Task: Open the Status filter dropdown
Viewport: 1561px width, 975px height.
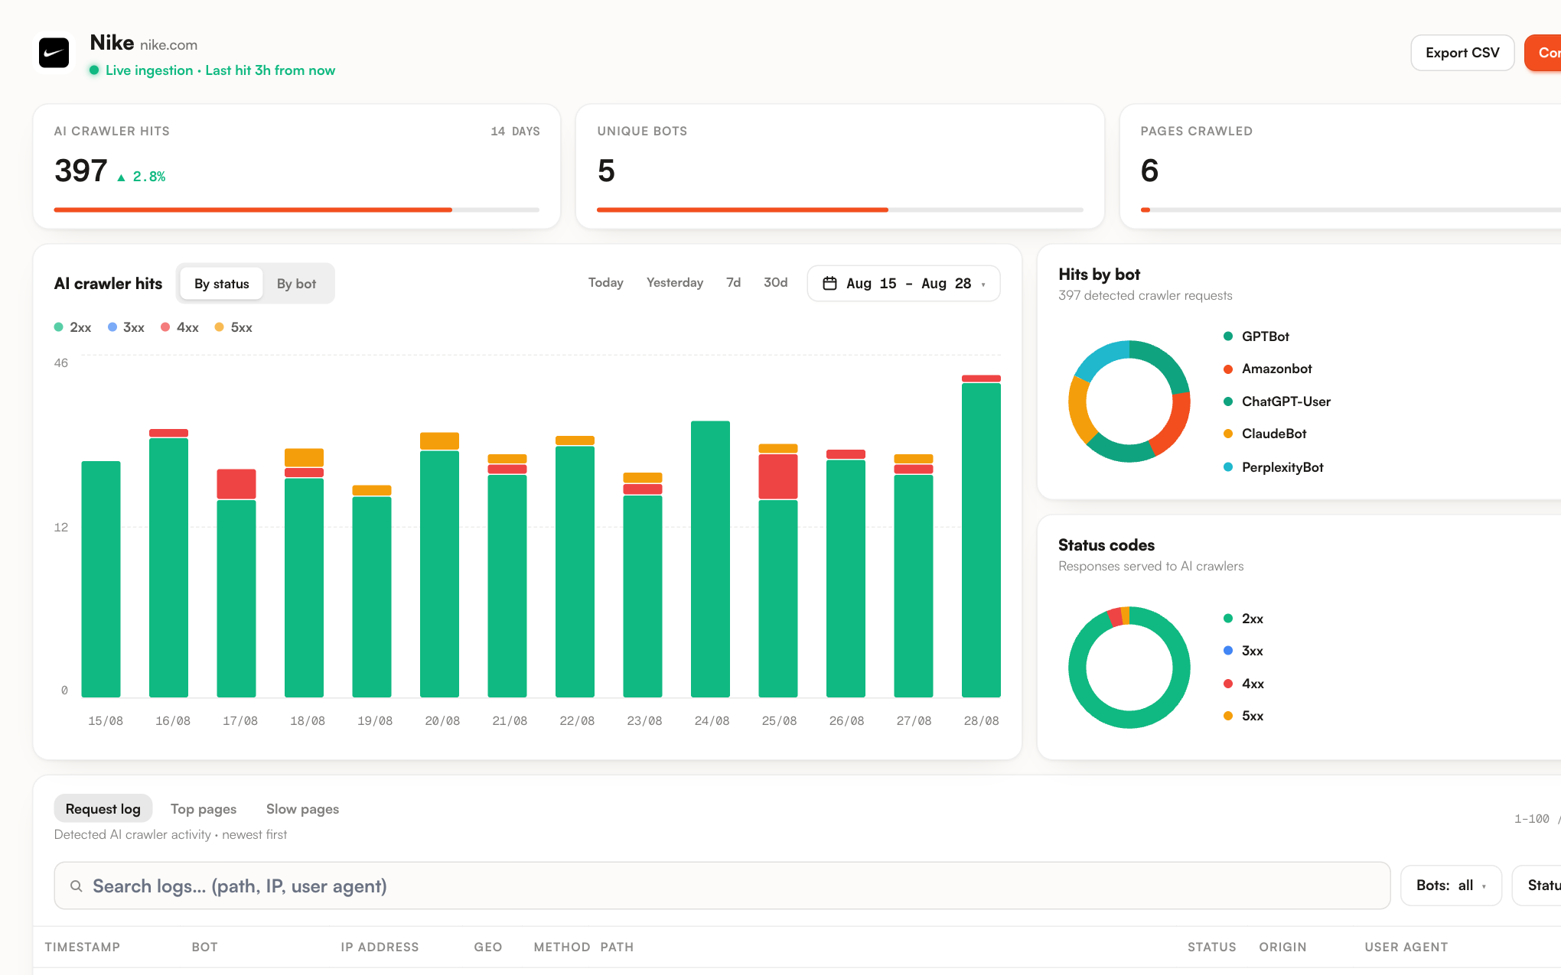Action: point(1537,886)
